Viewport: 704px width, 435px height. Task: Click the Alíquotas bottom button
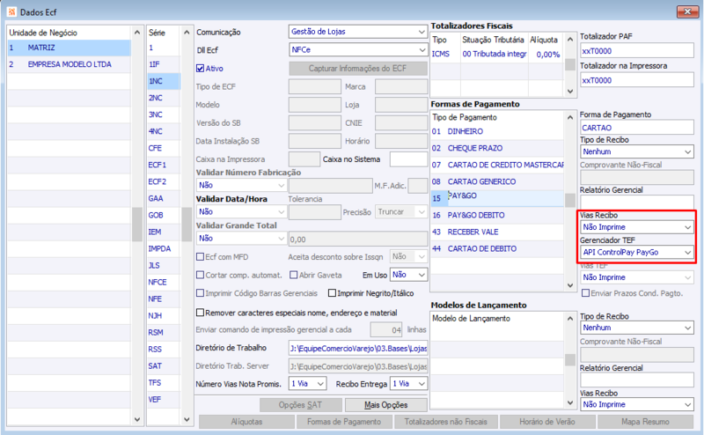coord(246,422)
